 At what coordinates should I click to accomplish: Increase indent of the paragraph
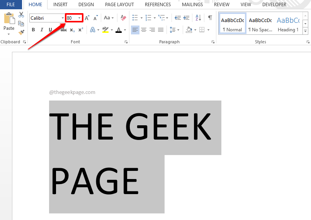186,18
